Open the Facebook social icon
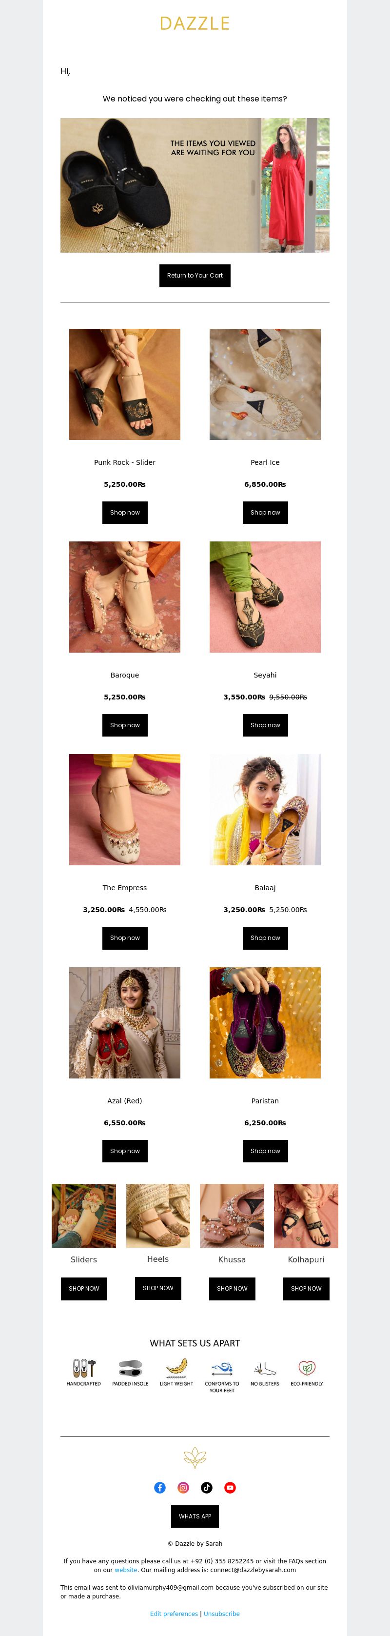Image resolution: width=390 pixels, height=1636 pixels. coord(160,1487)
